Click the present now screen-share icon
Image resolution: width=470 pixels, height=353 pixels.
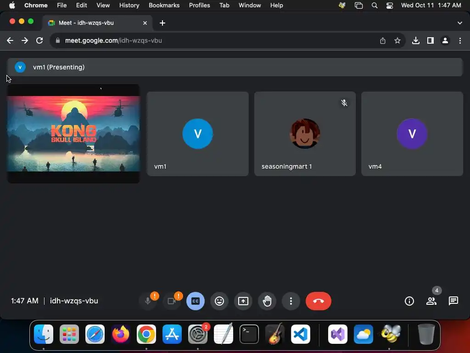coord(243,301)
